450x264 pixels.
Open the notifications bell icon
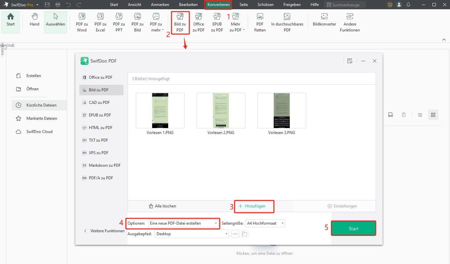(408, 5)
